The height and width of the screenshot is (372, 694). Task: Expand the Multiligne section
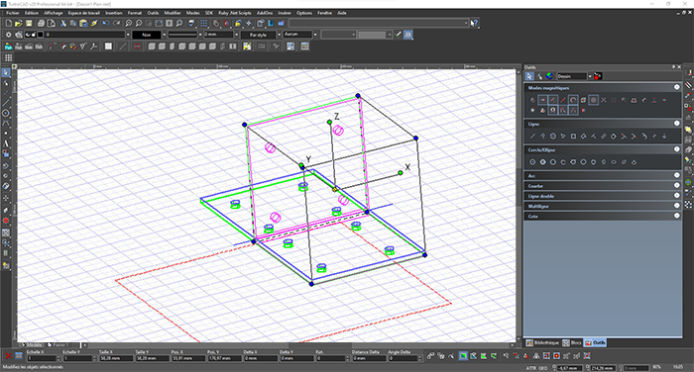pyautogui.click(x=677, y=206)
